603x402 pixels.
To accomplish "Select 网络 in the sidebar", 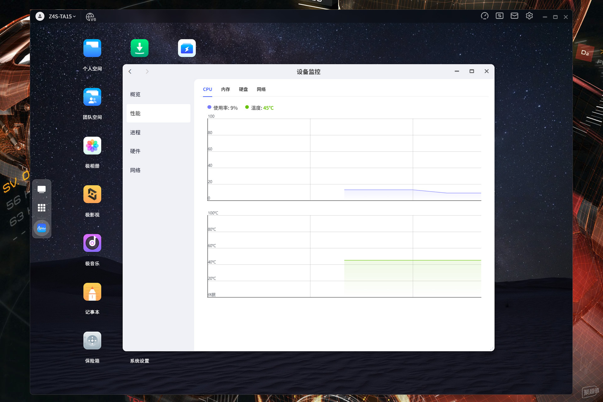I will pyautogui.click(x=158, y=170).
